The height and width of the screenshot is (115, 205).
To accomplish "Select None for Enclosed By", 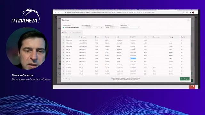I will [x=108, y=27].
